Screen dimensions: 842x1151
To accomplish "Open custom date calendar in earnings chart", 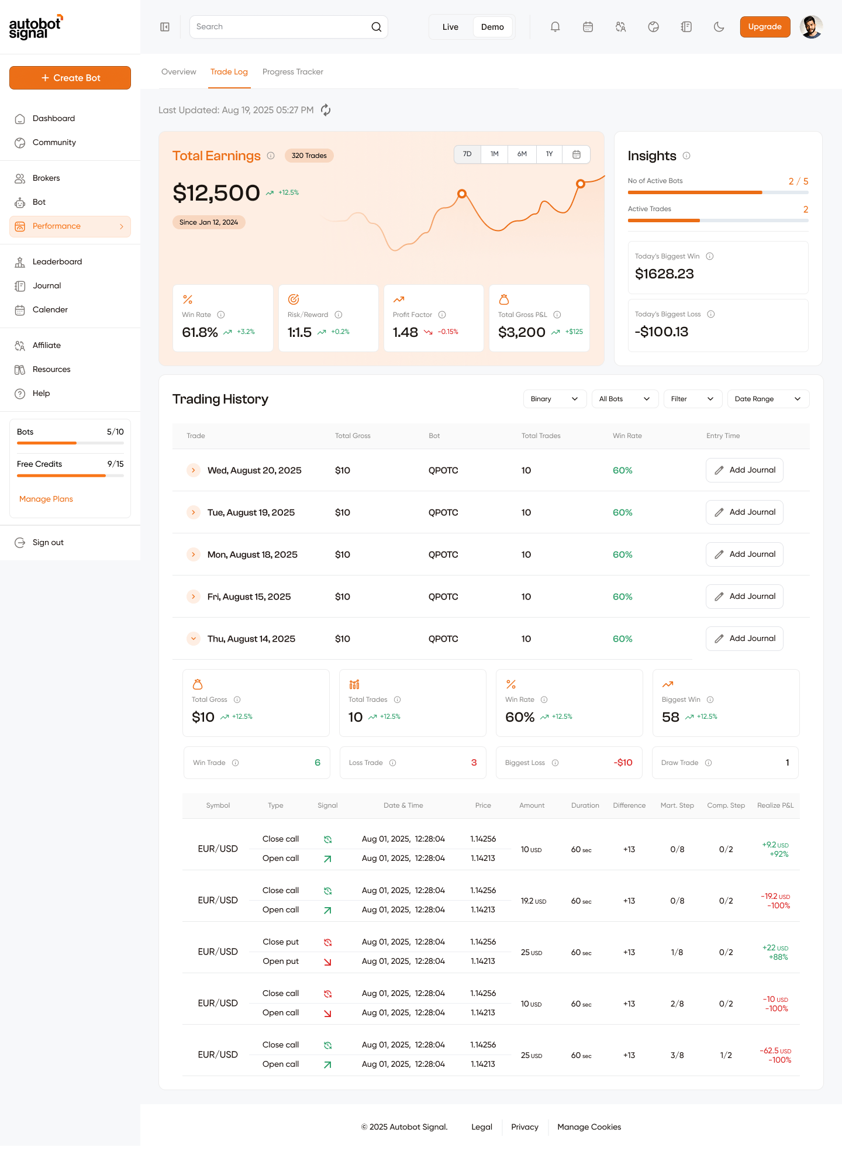I will [x=577, y=154].
